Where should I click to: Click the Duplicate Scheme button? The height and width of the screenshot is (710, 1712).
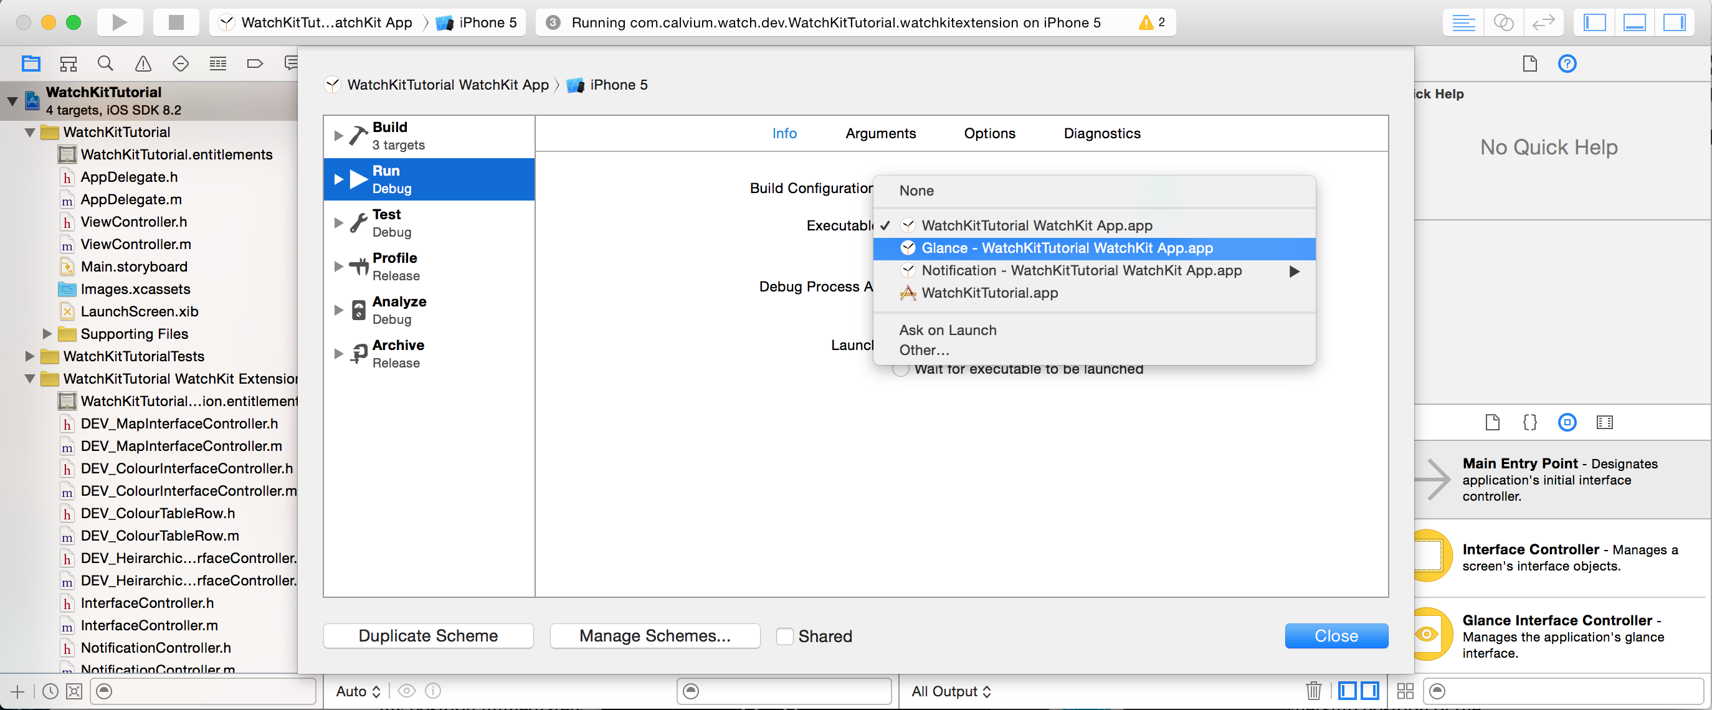point(428,637)
